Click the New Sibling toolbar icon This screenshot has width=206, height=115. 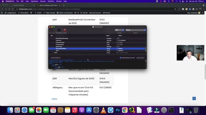(x=59, y=30)
